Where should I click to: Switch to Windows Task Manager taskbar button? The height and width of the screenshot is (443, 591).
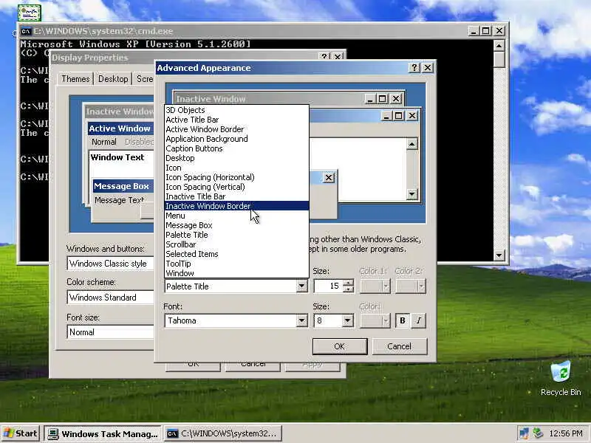[103, 433]
